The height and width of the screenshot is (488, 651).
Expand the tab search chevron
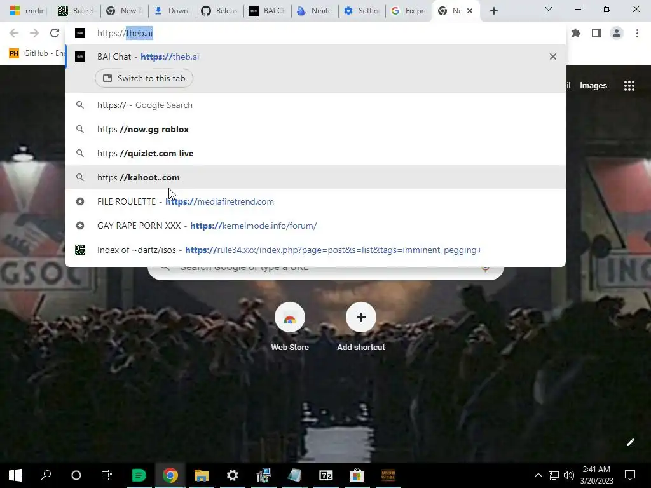pyautogui.click(x=549, y=9)
